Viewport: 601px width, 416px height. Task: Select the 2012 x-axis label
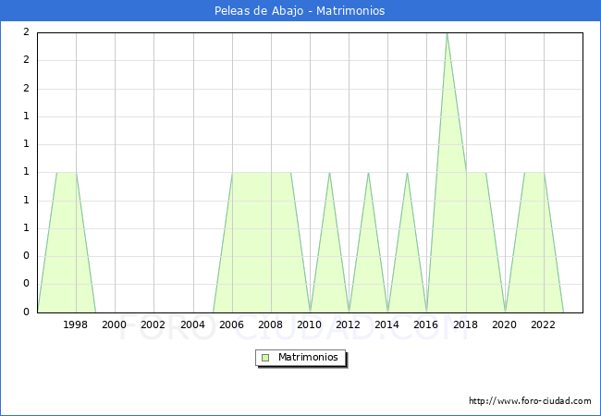pos(349,324)
